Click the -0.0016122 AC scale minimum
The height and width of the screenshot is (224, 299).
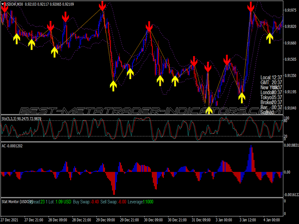291,195
